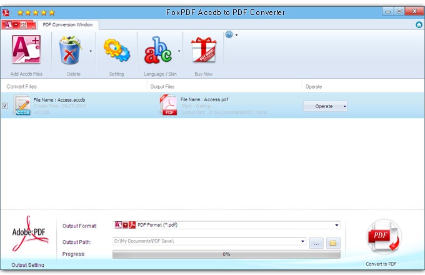Click the home icon at top right
This screenshot has width=425, height=275.
[419, 24]
